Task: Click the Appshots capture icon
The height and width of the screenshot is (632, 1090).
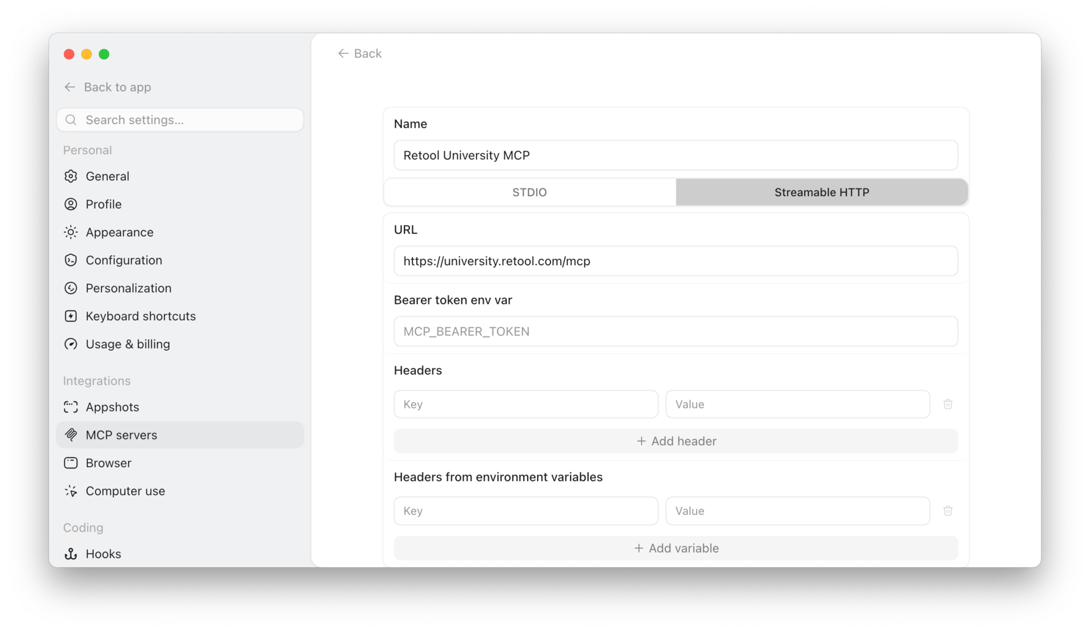Action: [x=71, y=407]
